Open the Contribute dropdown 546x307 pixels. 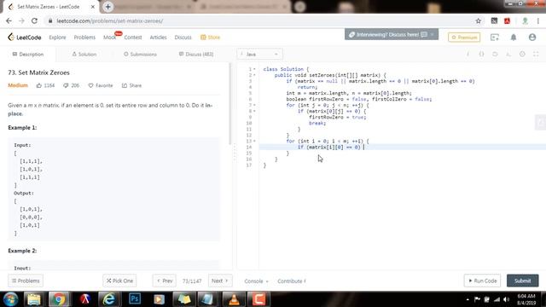click(x=292, y=281)
